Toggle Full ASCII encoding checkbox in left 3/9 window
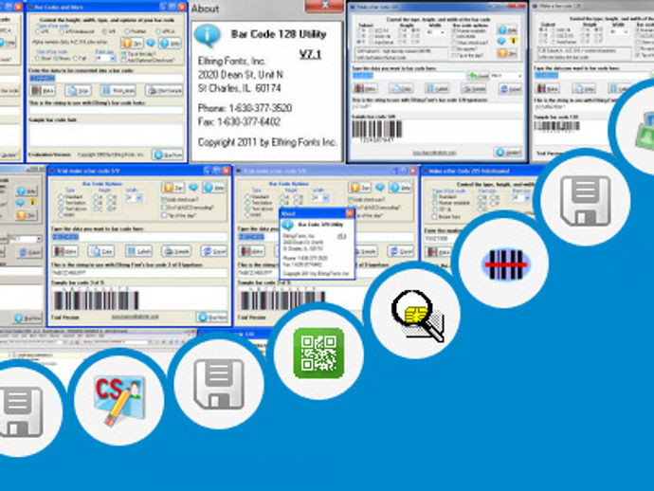 point(164,208)
